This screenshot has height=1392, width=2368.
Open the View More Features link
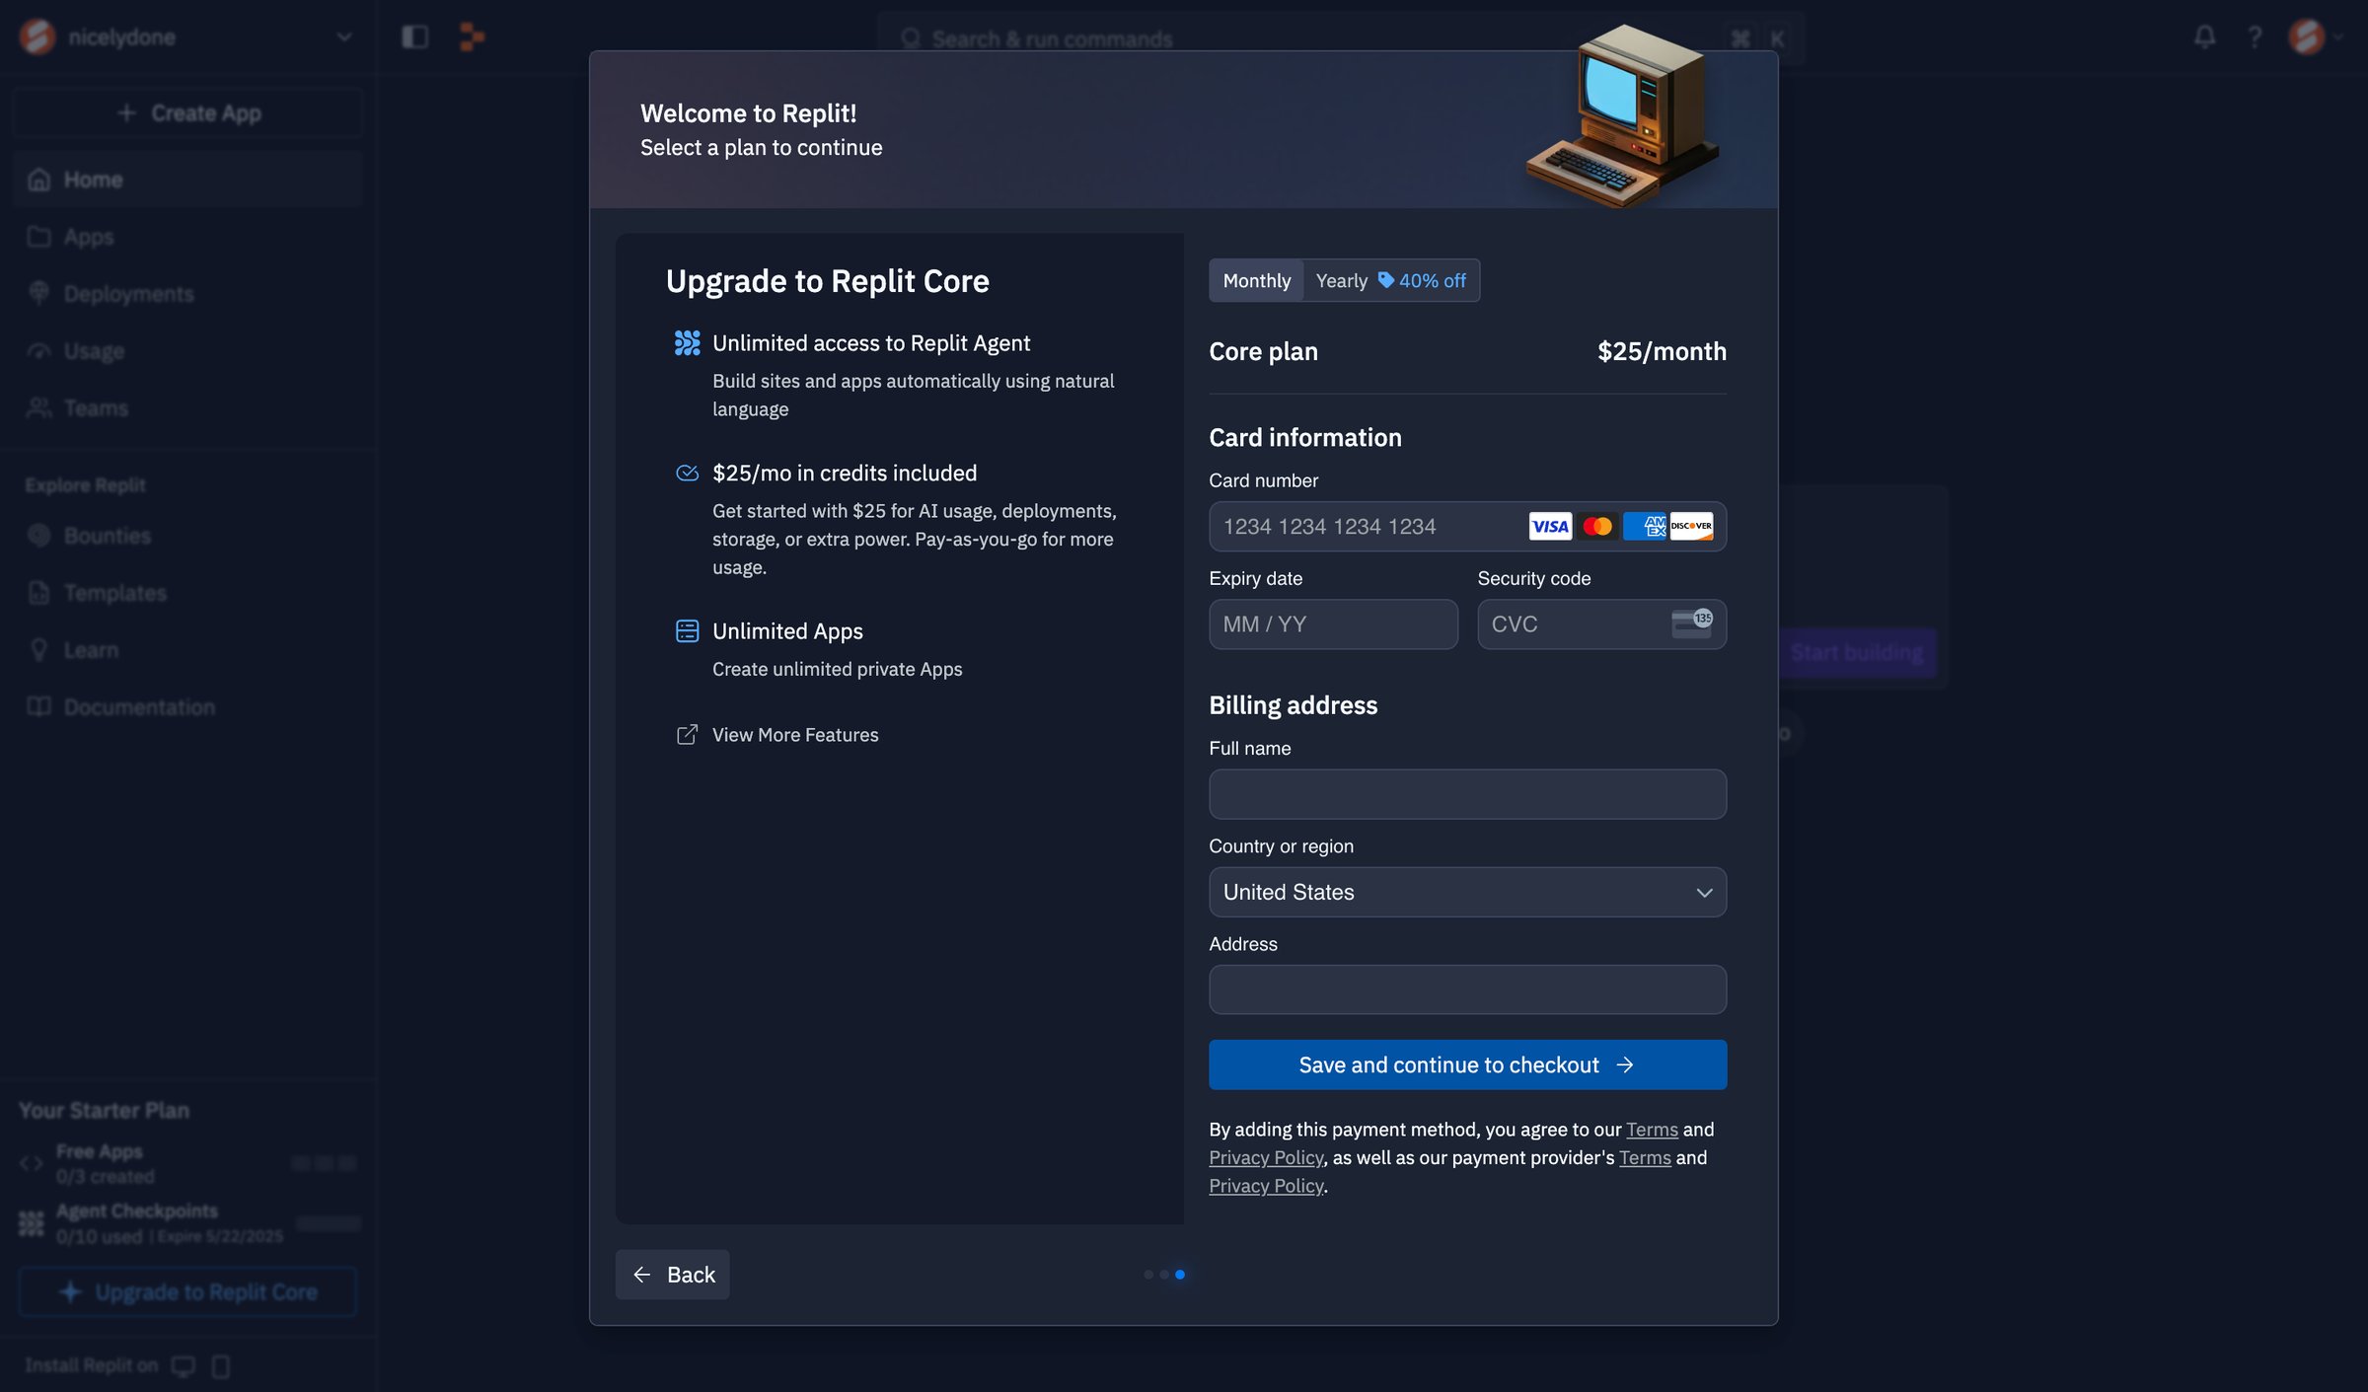coord(795,735)
